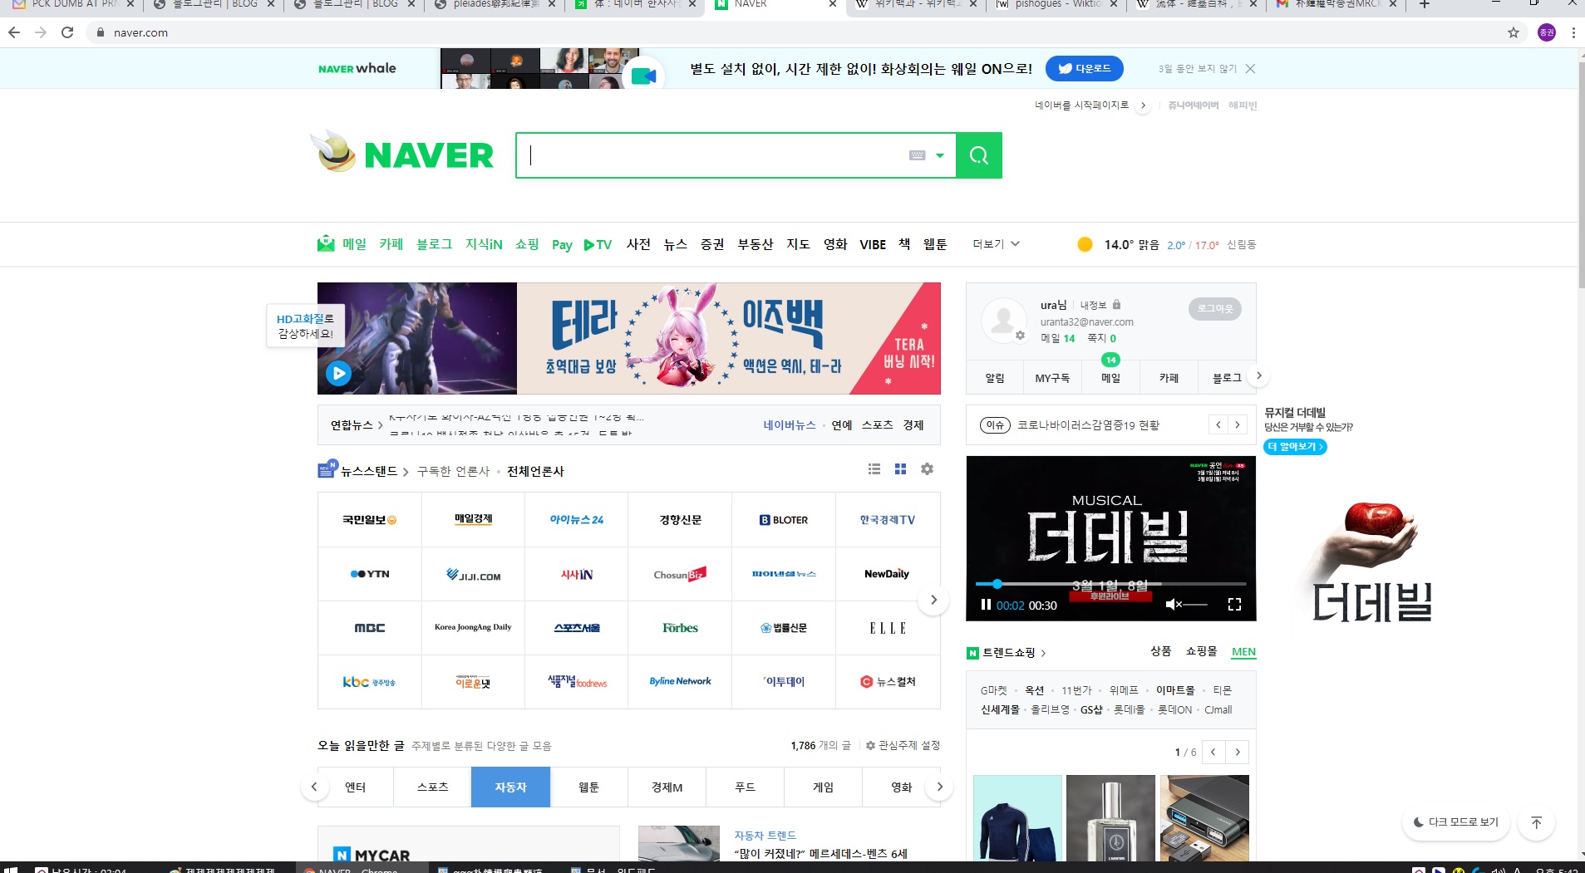Pause the 더데빌 musical video
Viewport: 1585px width, 873px height.
click(986, 605)
